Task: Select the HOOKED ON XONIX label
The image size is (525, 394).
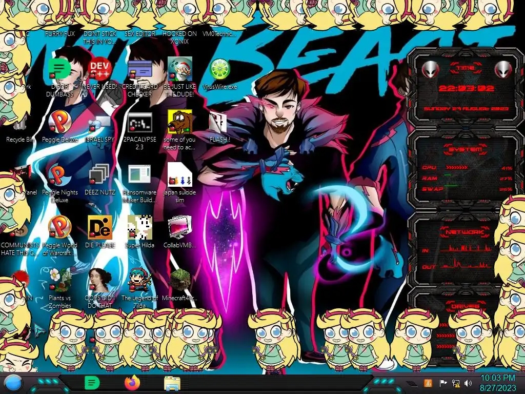Action: point(179,37)
